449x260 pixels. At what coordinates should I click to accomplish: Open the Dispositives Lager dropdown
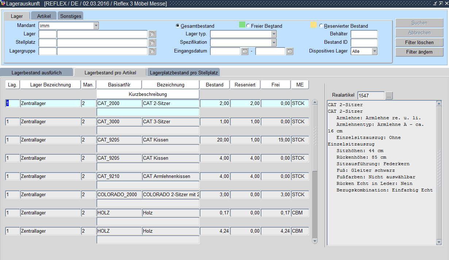click(374, 51)
